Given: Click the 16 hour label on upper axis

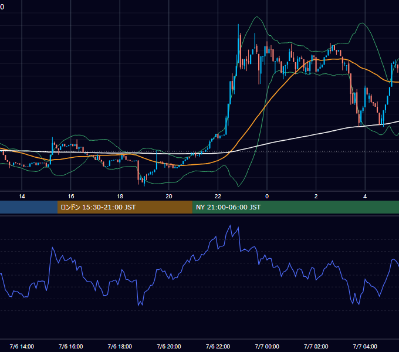Looking at the screenshot, I should [x=71, y=197].
